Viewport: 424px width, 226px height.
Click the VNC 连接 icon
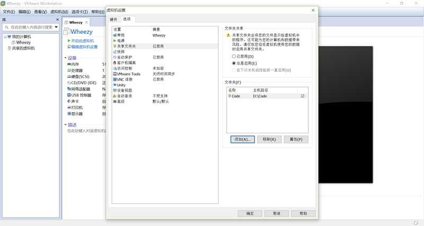pyautogui.click(x=115, y=79)
